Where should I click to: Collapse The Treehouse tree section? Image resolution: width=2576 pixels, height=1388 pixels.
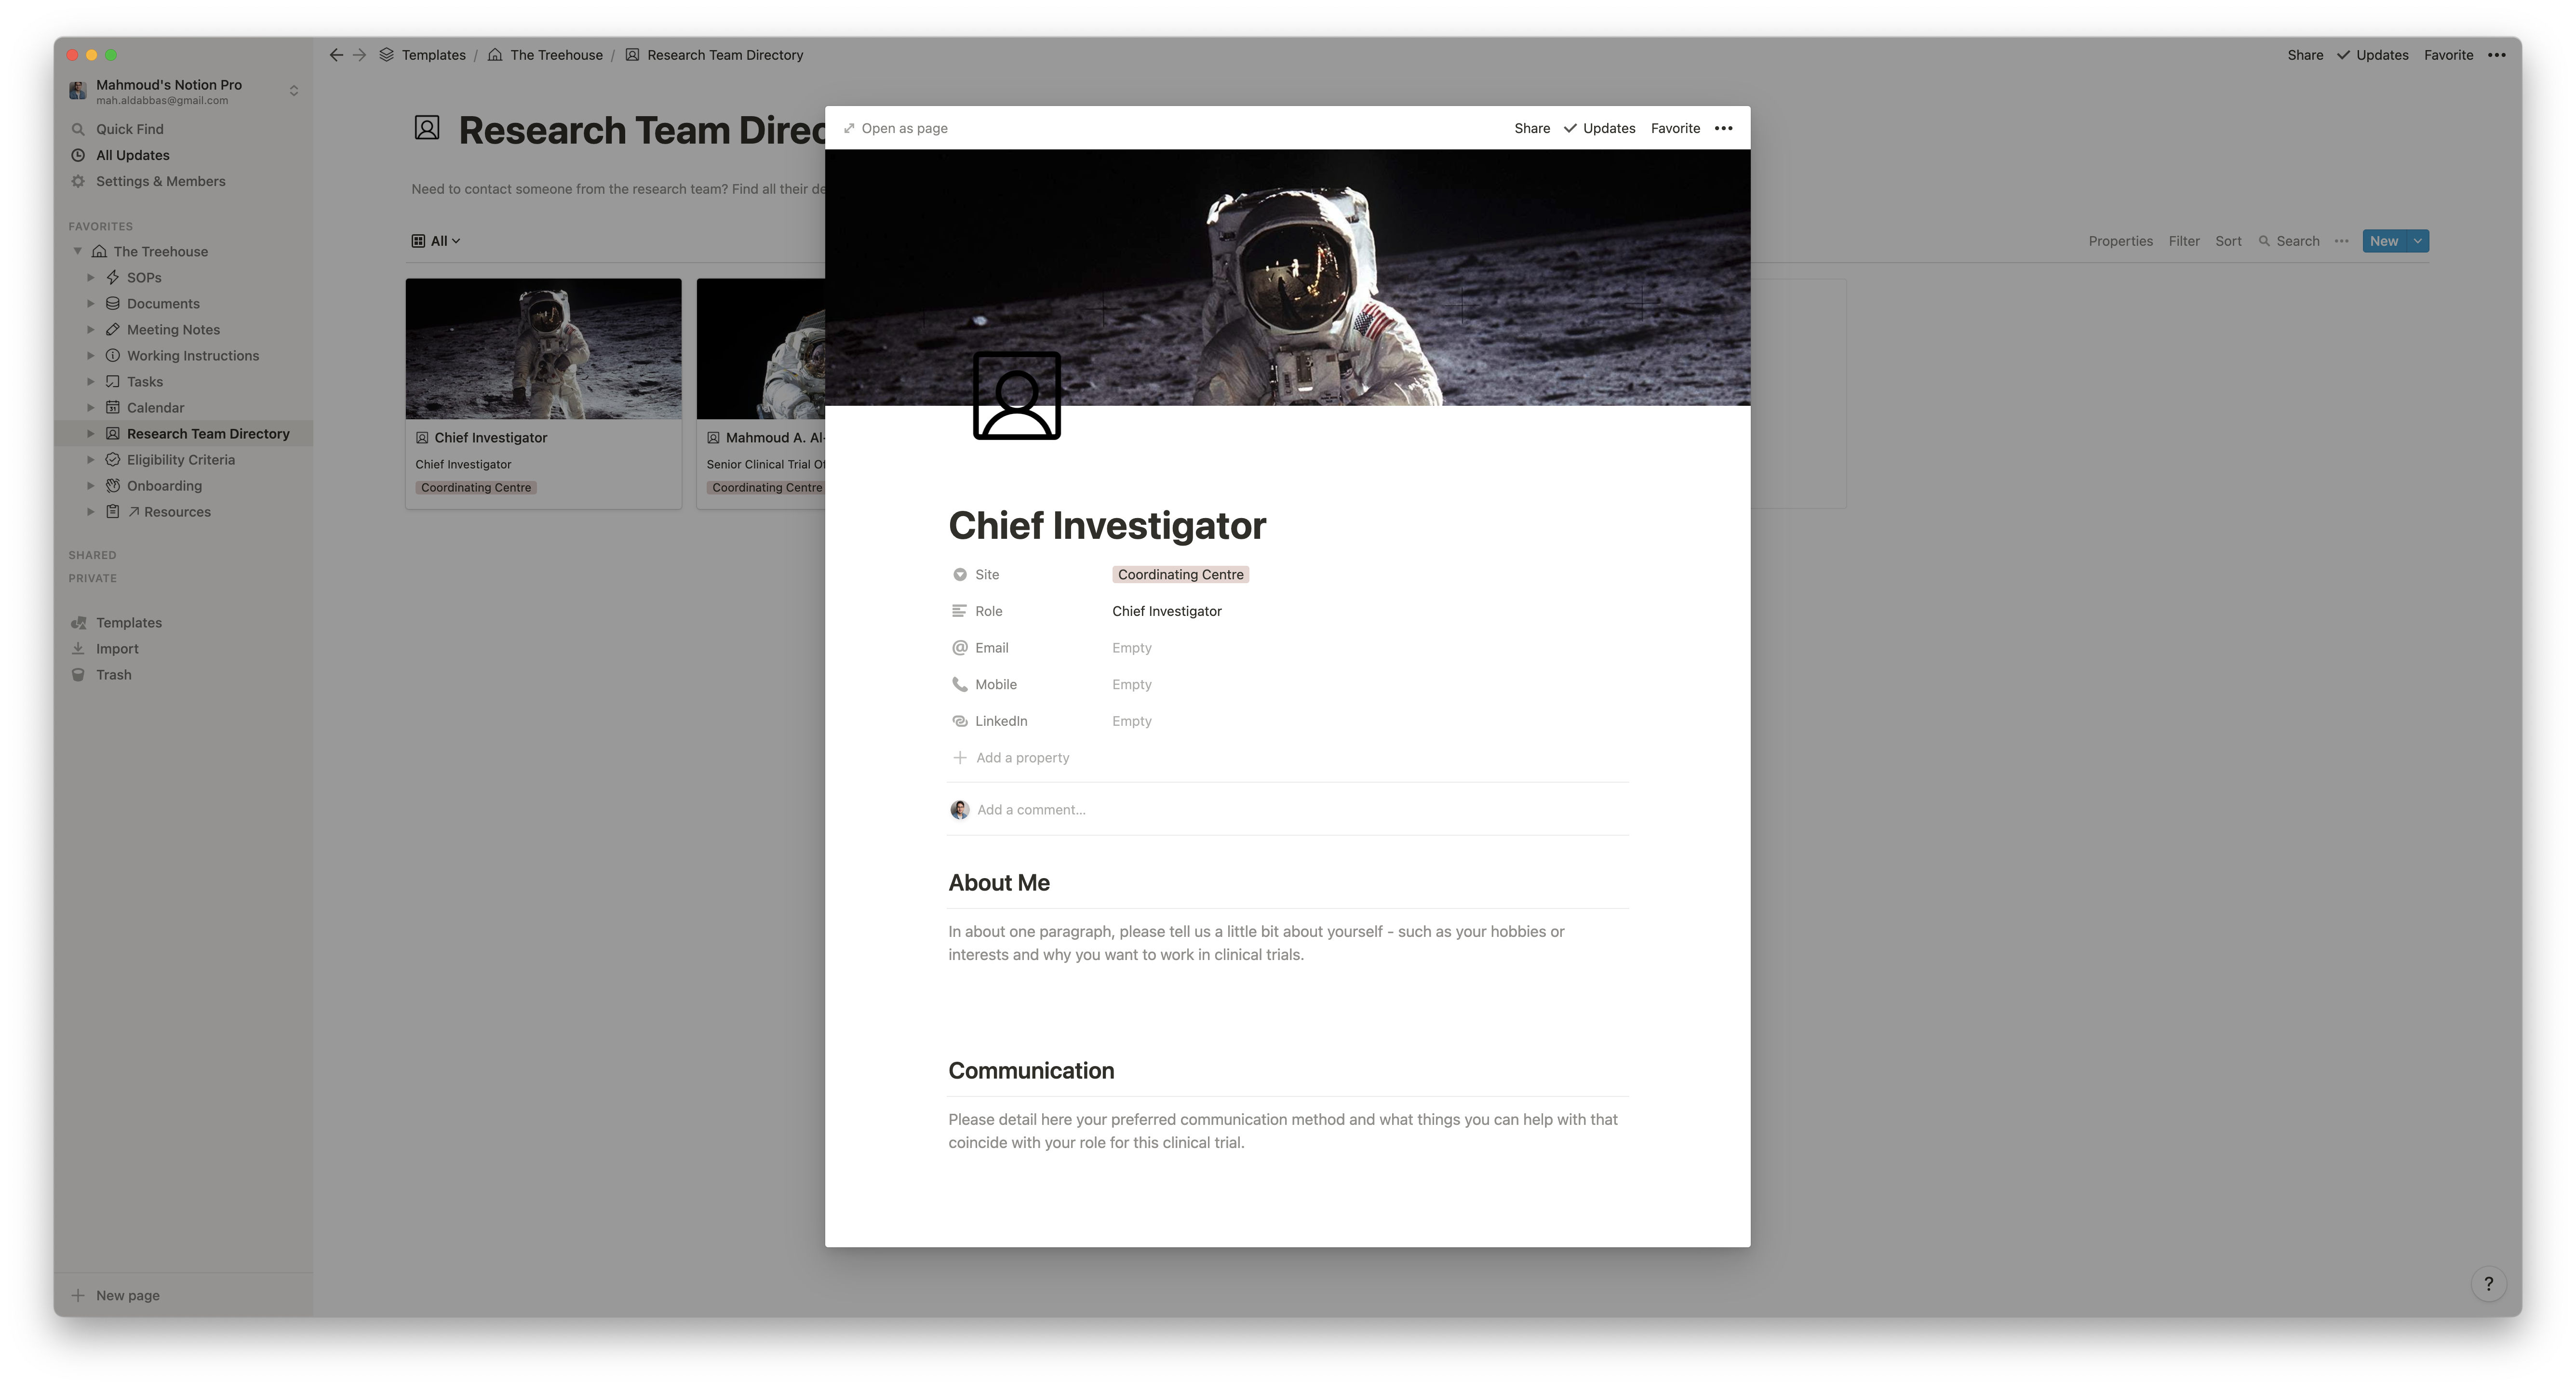pyautogui.click(x=78, y=251)
